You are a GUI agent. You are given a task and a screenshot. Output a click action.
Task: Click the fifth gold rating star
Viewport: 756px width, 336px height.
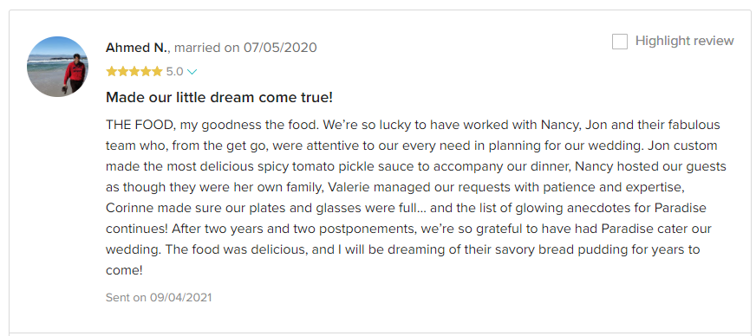click(x=156, y=72)
